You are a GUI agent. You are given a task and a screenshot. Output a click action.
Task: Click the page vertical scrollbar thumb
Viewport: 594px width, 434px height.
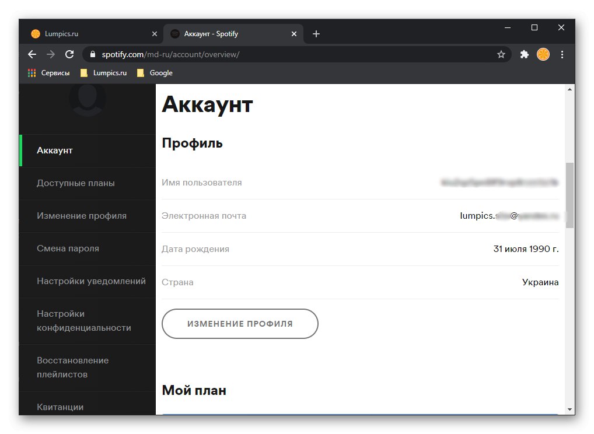[x=569, y=195]
